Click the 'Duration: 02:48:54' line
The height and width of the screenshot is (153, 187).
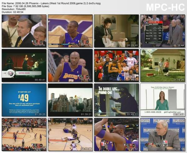pos(12,12)
